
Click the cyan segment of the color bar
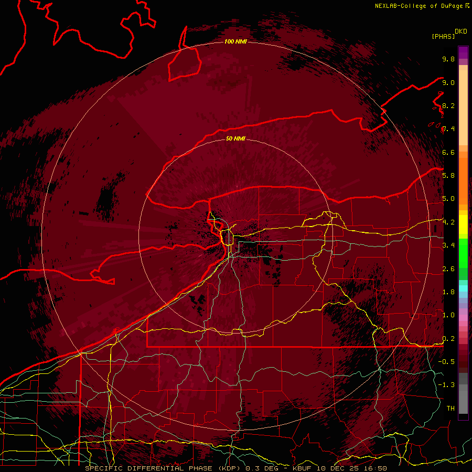[463, 288]
